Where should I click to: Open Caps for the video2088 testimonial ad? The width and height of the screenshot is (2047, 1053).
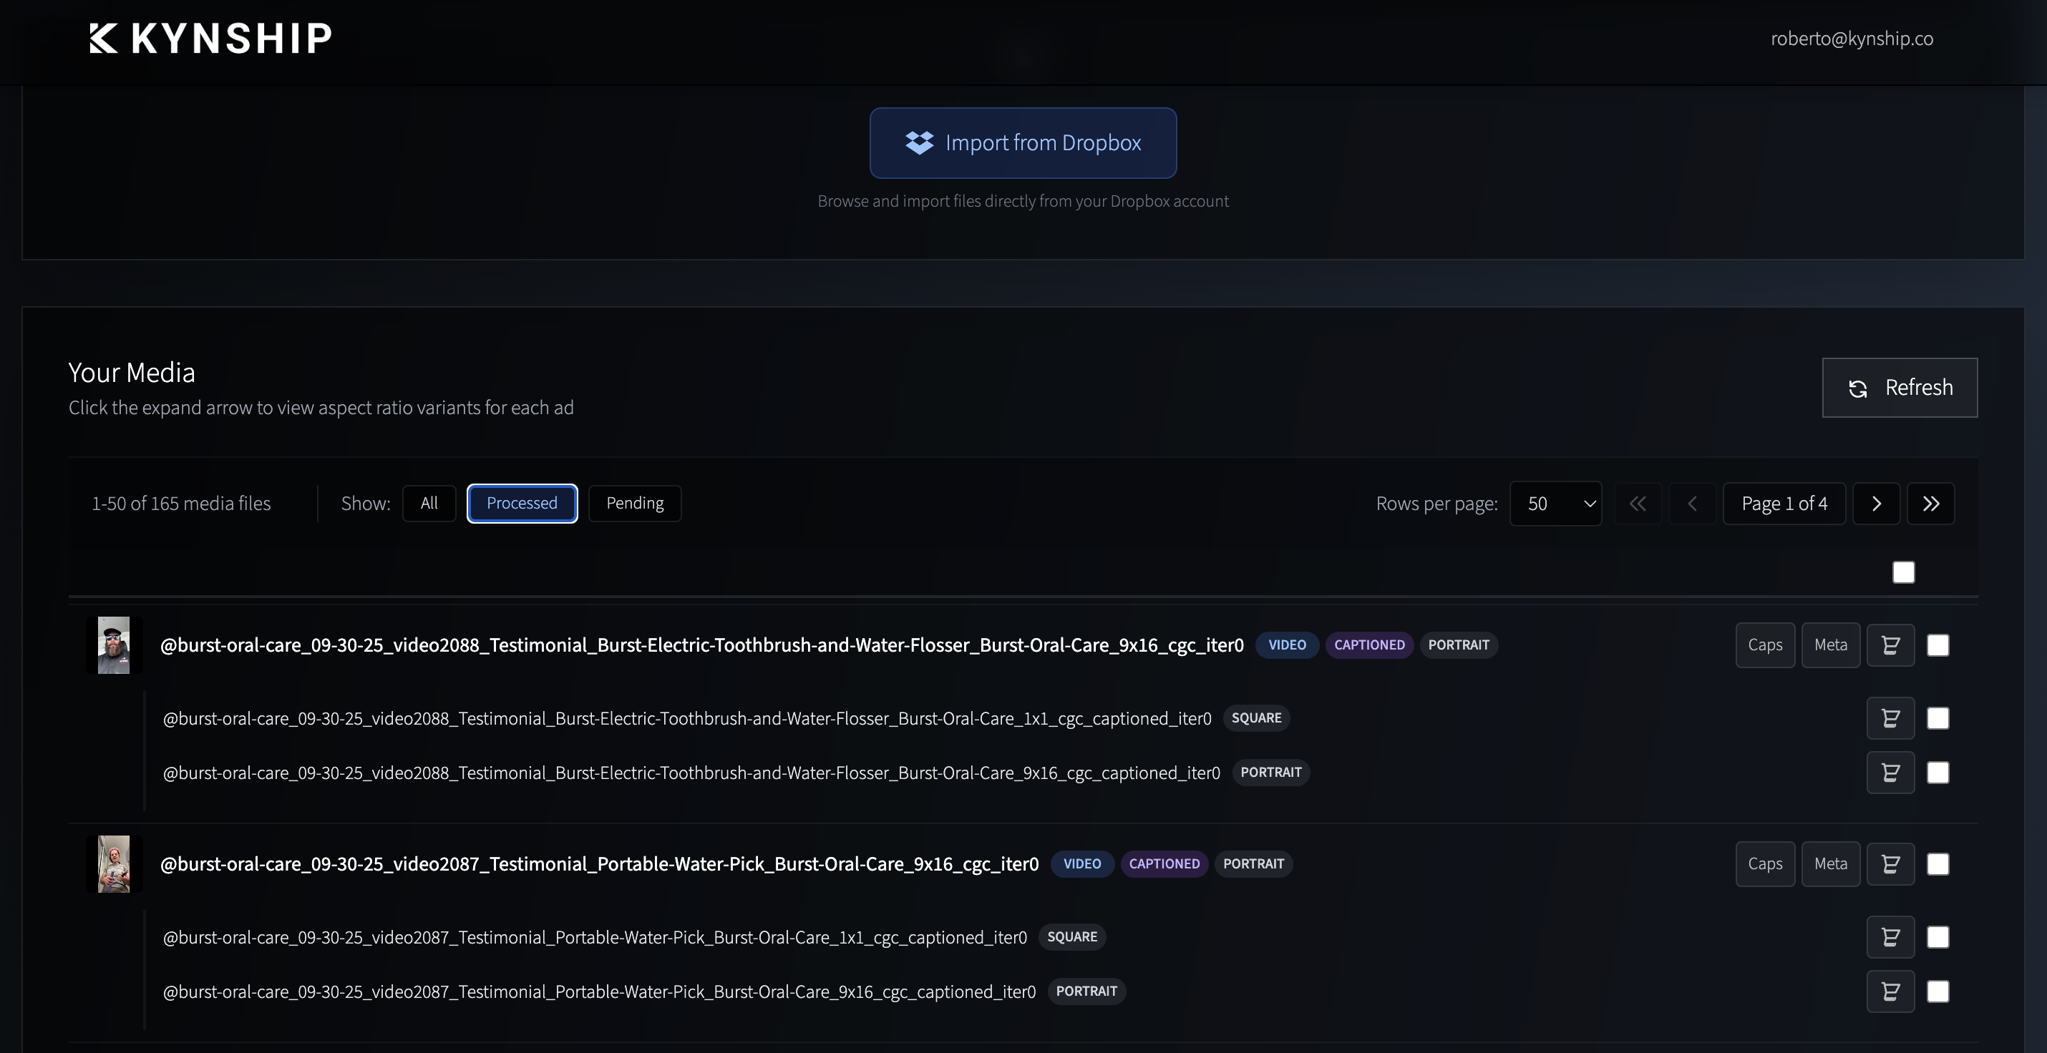click(x=1765, y=645)
